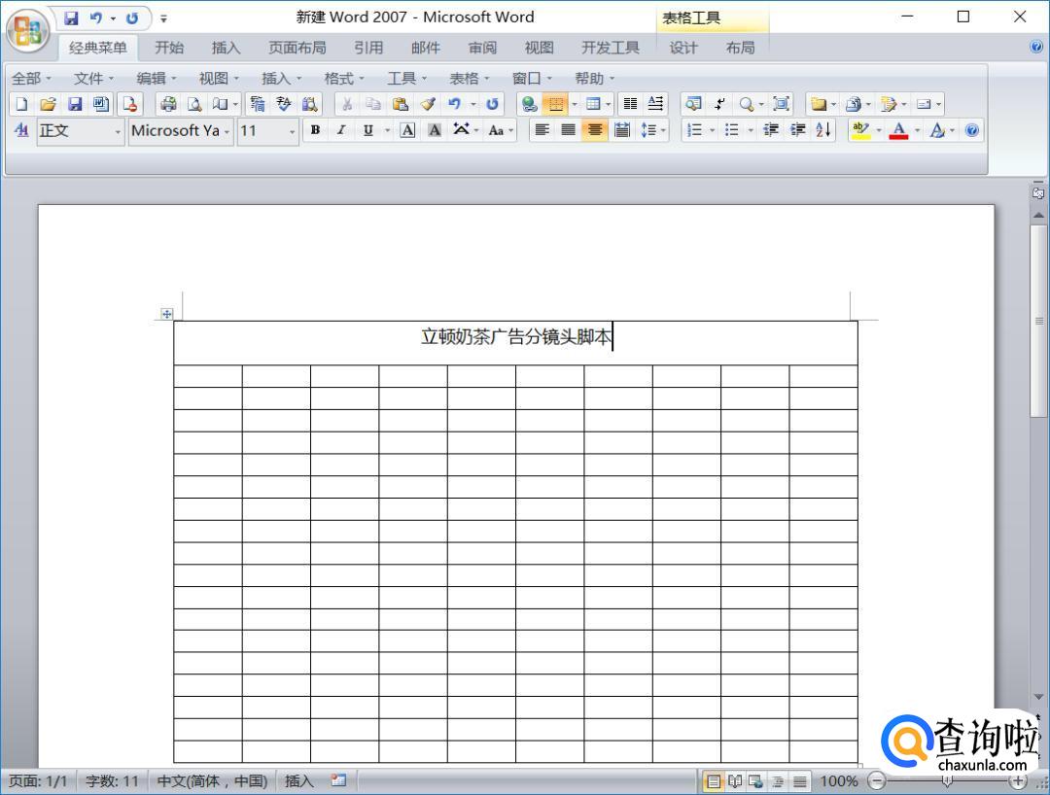1050x795 pixels.
Task: Open the 设计 table tools tab
Action: [x=683, y=48]
